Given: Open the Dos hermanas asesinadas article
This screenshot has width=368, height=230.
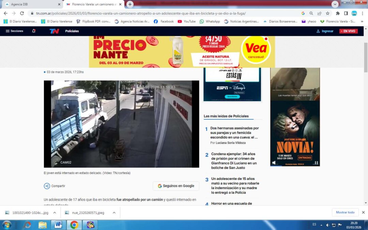Looking at the screenshot, I should (x=234, y=133).
